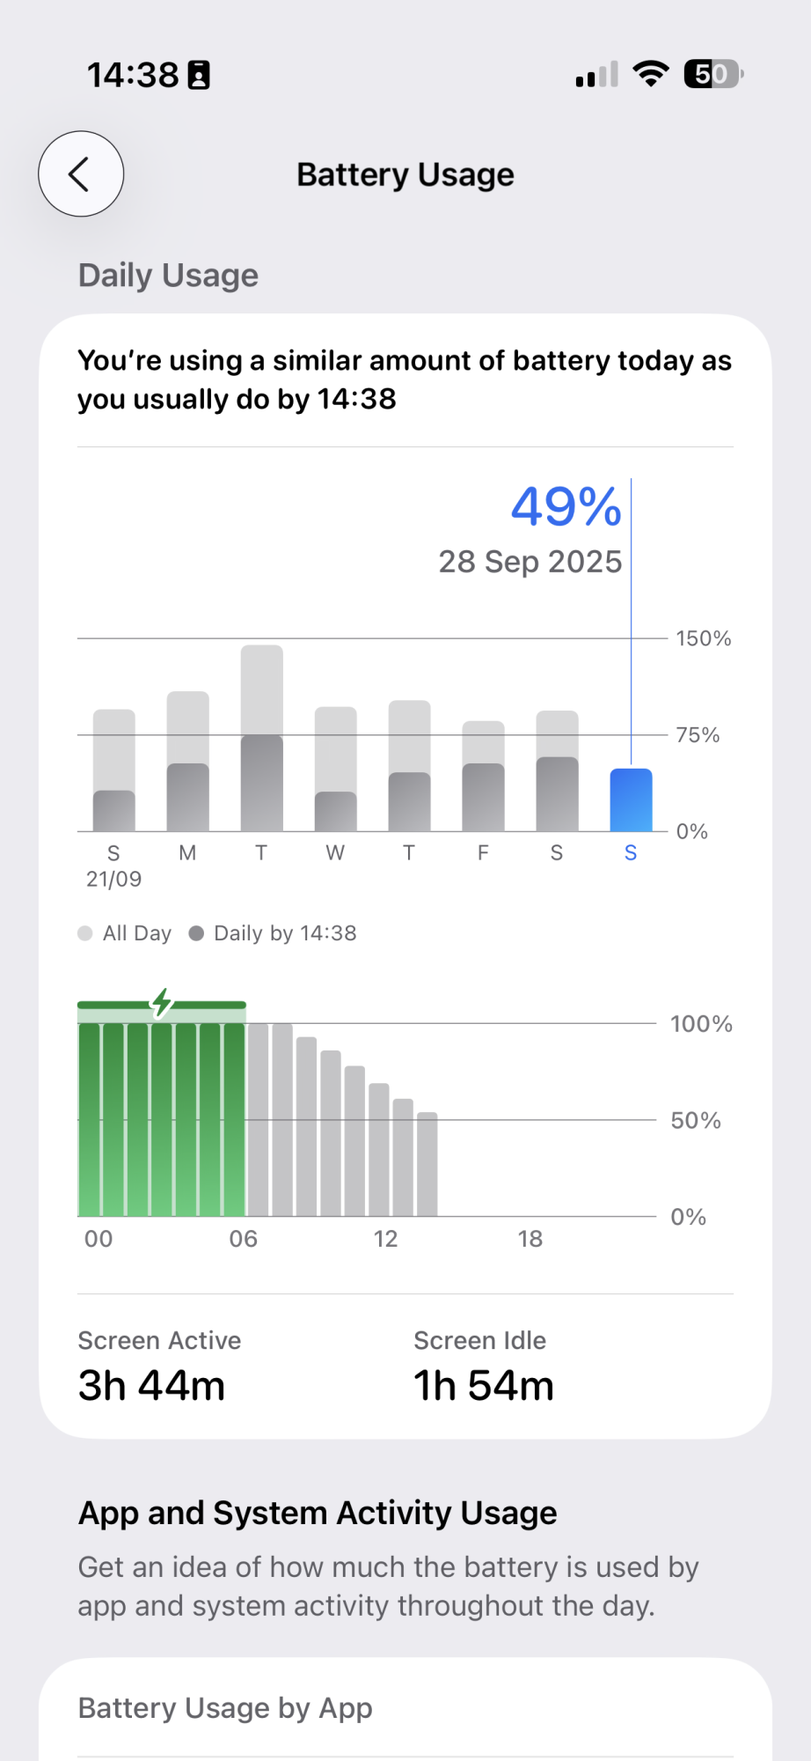Tap the 49% reading for 28 Sep 2025

pyautogui.click(x=566, y=507)
